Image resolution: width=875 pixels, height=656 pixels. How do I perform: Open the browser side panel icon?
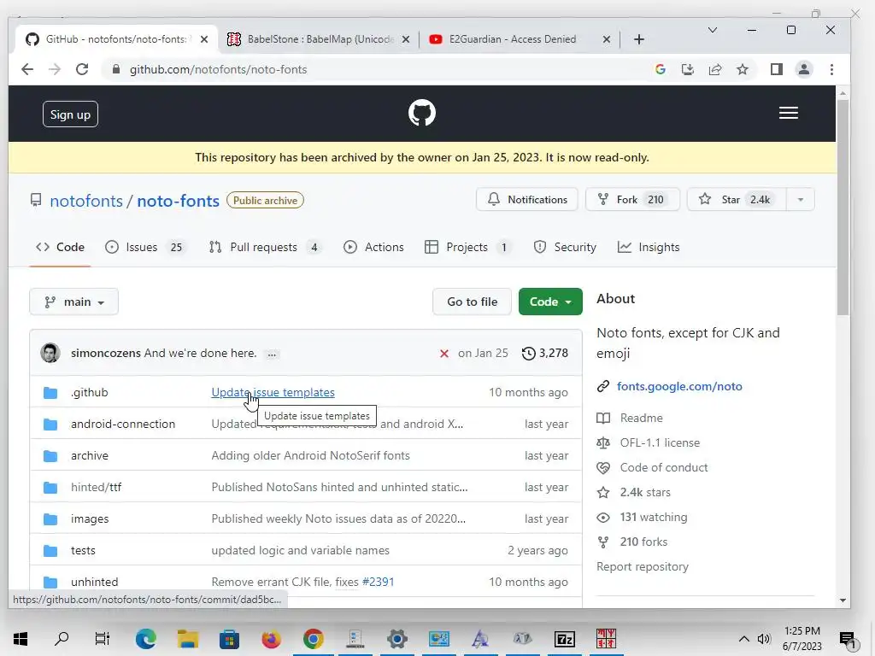click(x=776, y=69)
